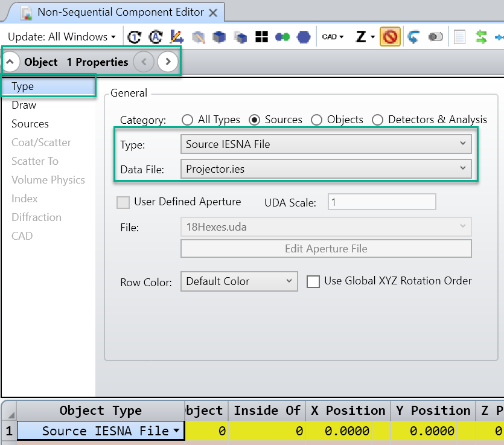Screen dimensions: 504x445
Task: Enable the User Defined Aperture checkbox
Action: 123,202
